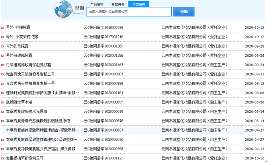
Task: Click date 2019-10-16
Action: coord(255,159)
